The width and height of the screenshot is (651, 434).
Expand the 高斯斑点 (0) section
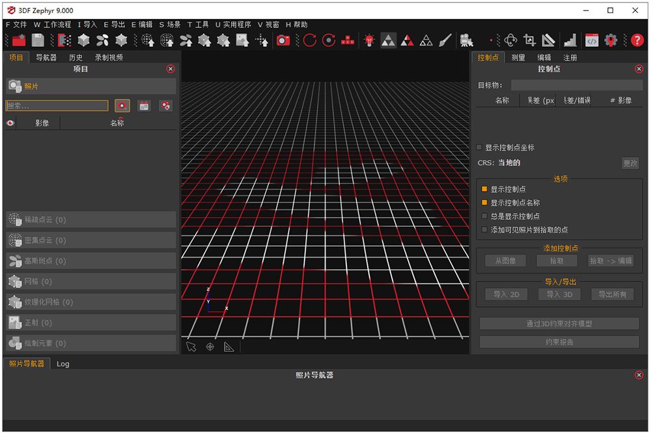[x=91, y=261]
